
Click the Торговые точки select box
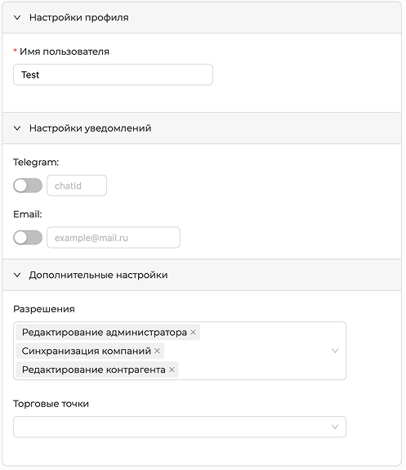point(180,427)
